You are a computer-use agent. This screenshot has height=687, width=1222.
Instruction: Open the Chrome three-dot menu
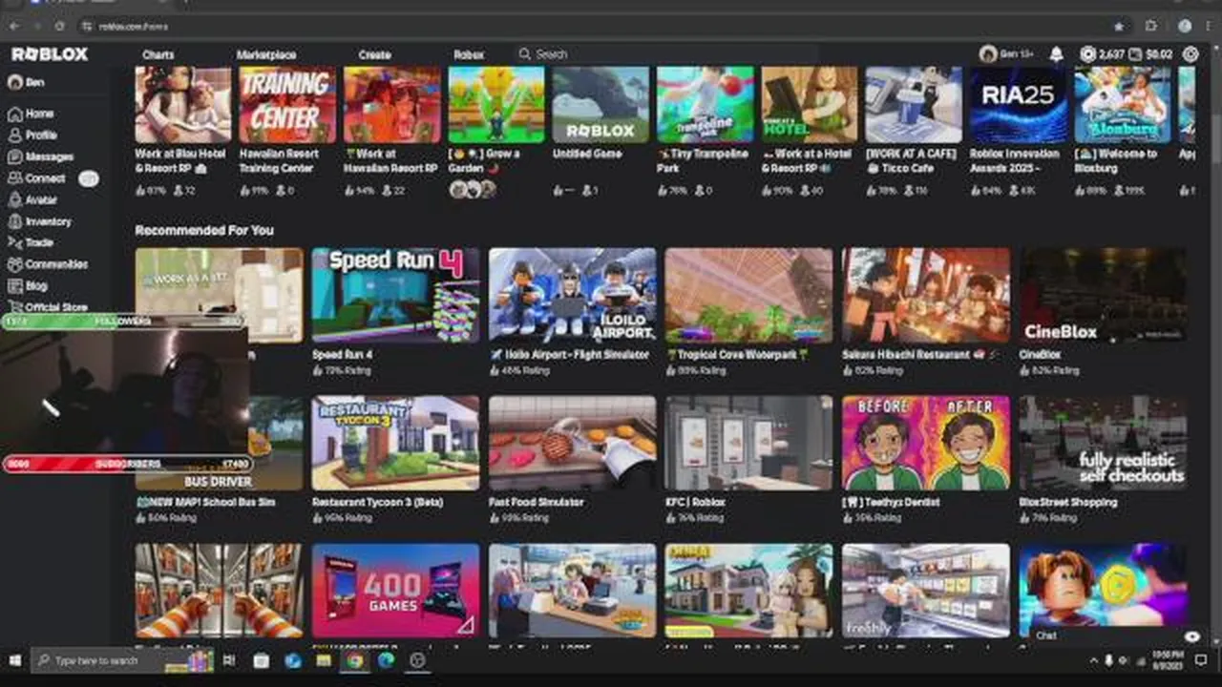pos(1211,26)
